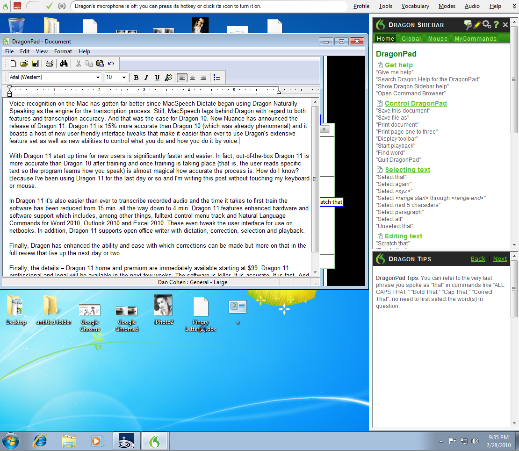The image size is (519, 451).
Task: Turn on Dragon's microphone icon in DragonBar
Action: coord(17,6)
